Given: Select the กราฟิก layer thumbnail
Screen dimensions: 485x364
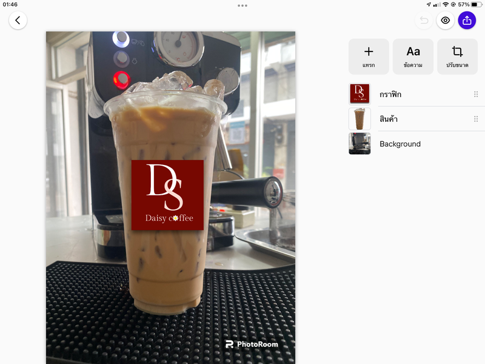Looking at the screenshot, I should (360, 94).
